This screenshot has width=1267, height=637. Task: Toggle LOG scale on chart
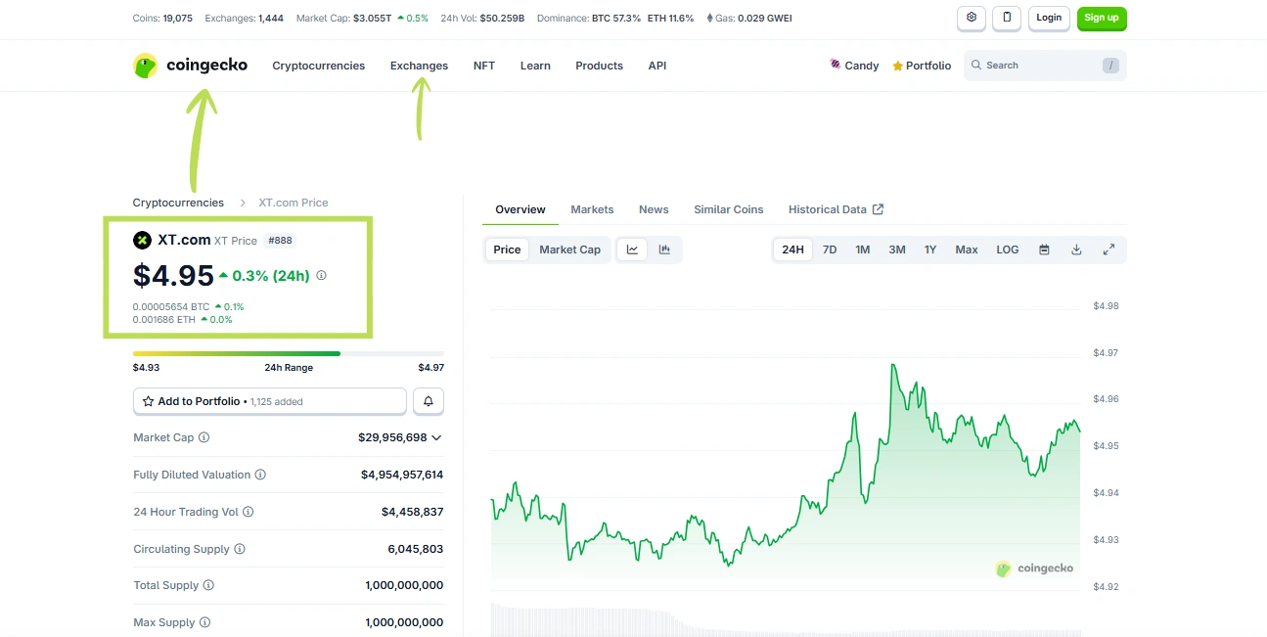(x=1008, y=250)
